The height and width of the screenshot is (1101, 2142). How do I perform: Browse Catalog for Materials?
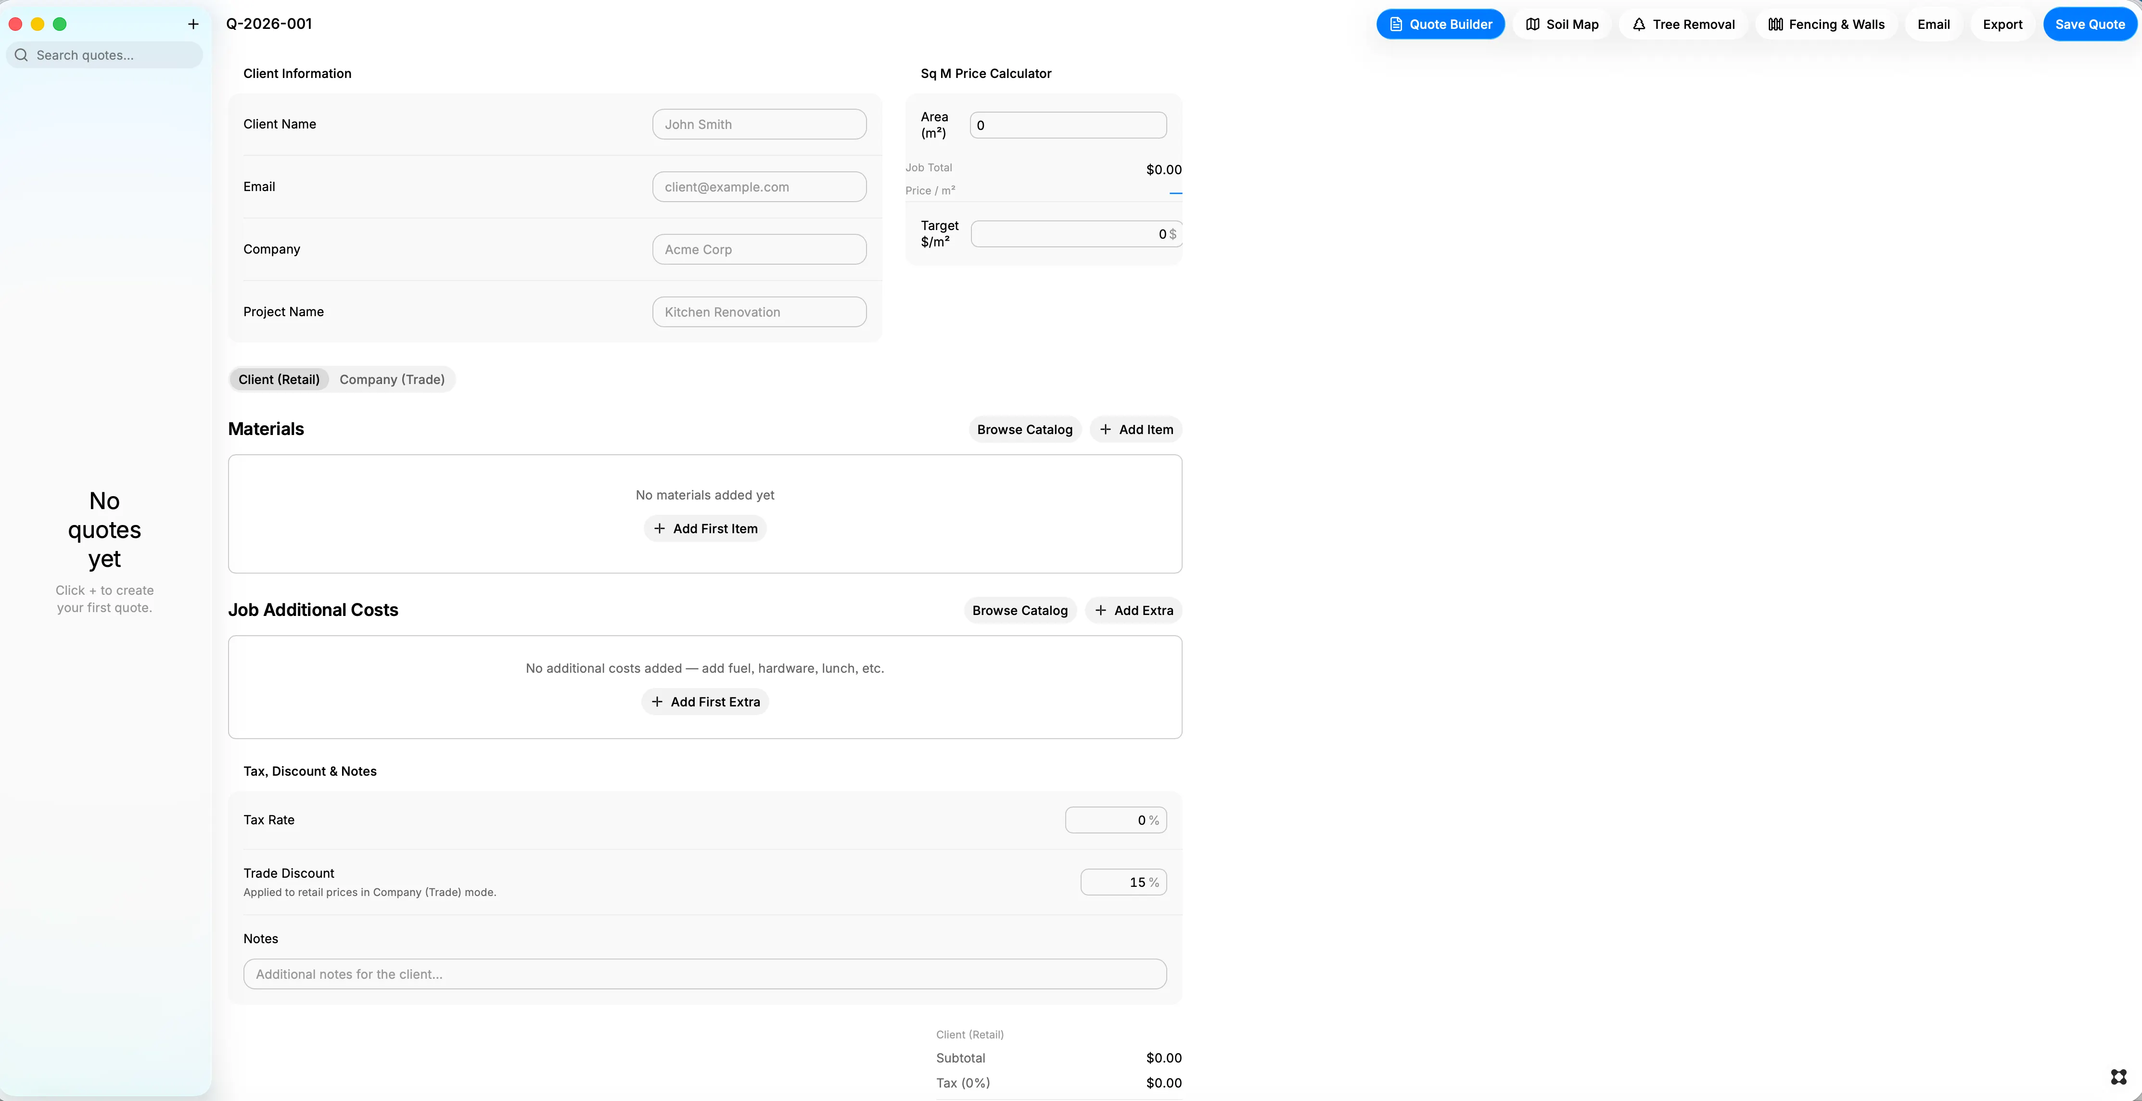point(1024,429)
